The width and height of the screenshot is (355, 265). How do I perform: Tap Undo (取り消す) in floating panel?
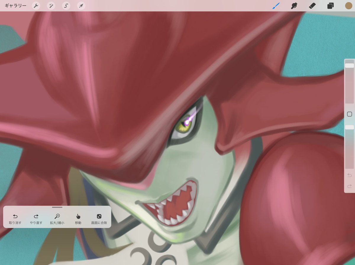tap(15, 219)
